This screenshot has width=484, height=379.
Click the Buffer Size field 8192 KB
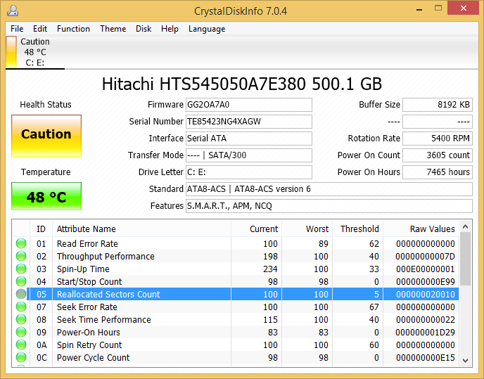pyautogui.click(x=438, y=105)
